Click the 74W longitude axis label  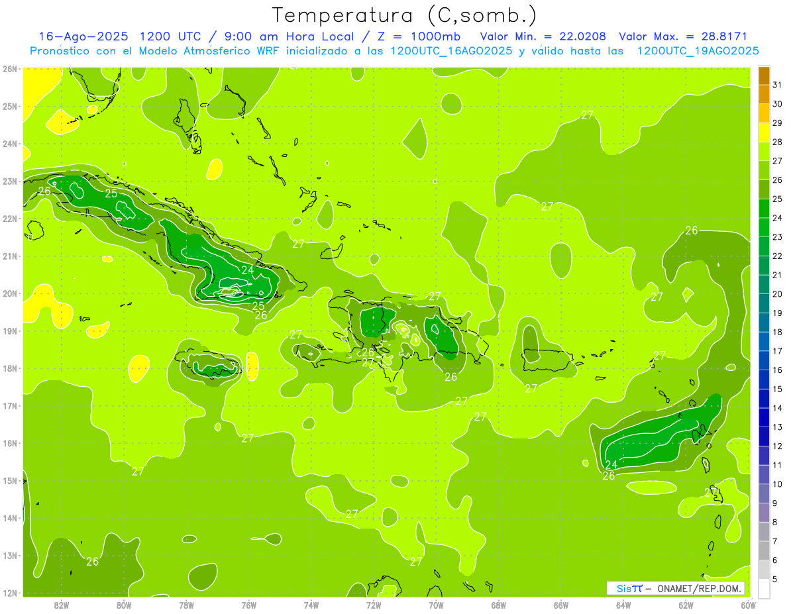(x=311, y=604)
